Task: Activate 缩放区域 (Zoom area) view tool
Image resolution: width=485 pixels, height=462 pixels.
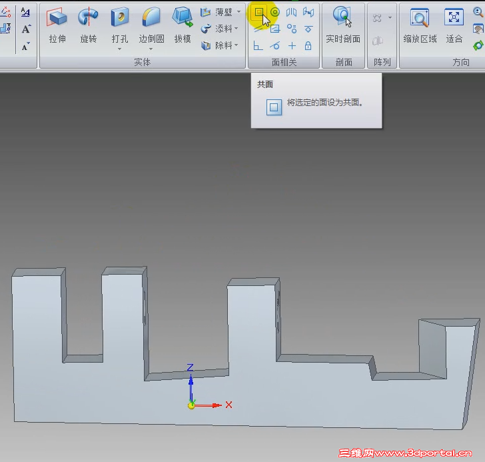Action: pos(420,25)
